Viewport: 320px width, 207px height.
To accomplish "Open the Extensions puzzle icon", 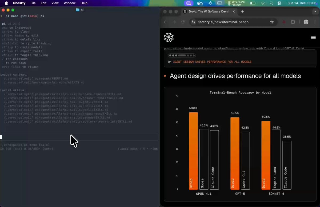I will tap(293, 22).
